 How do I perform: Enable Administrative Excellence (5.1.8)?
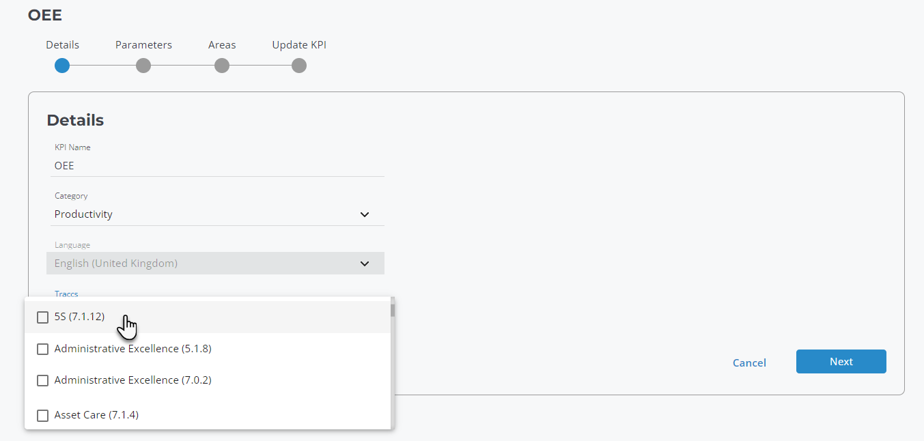[42, 349]
